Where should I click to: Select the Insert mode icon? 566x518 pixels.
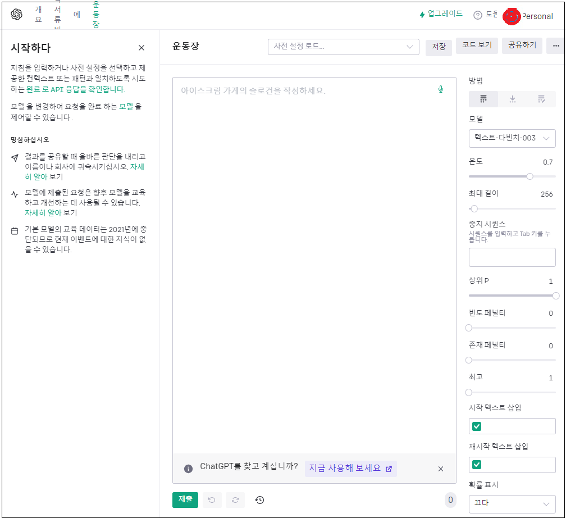512,99
